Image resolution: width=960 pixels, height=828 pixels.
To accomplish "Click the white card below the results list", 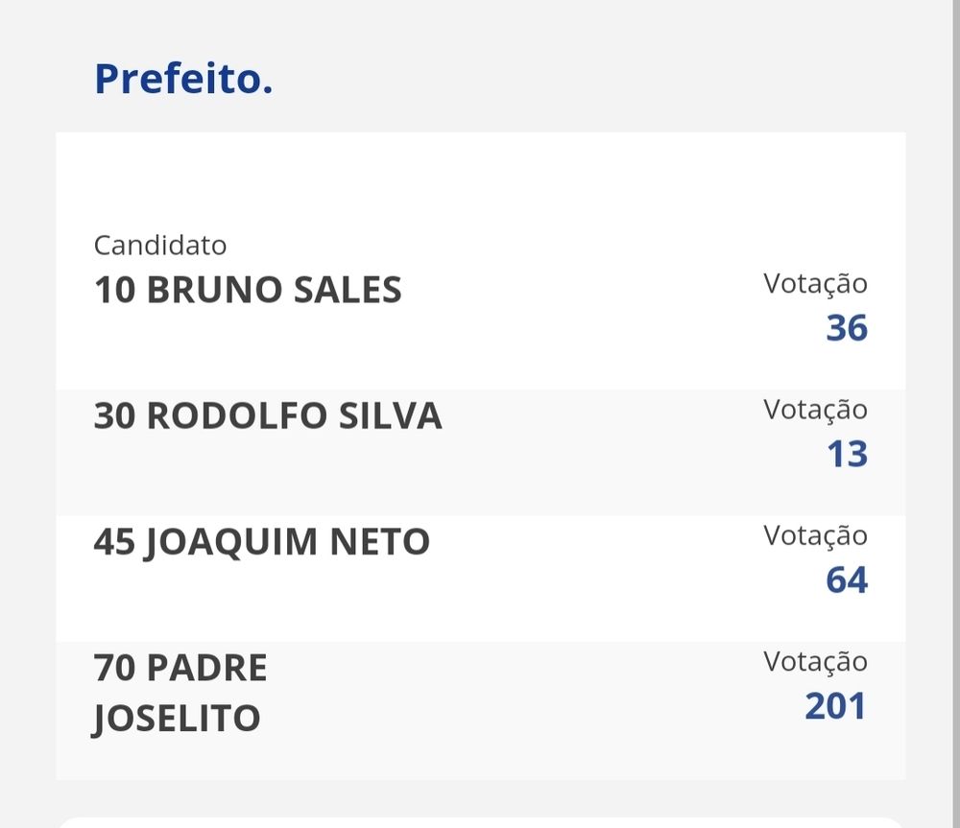I will pos(481,822).
